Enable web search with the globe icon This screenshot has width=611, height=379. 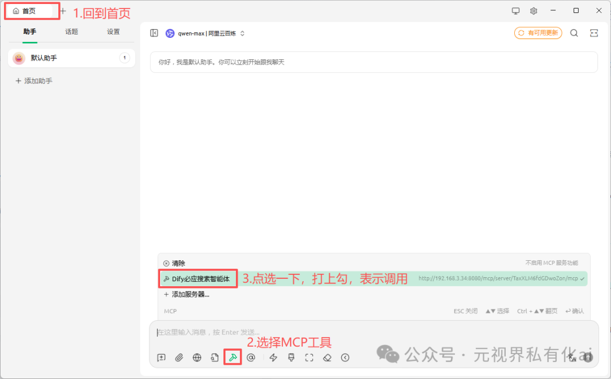[197, 358]
